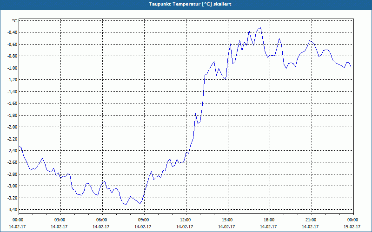Click the y-axis value '-0,60'
The image size is (372, 232).
pos(13,44)
